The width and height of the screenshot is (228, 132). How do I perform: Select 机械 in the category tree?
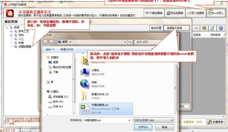(x=21, y=43)
